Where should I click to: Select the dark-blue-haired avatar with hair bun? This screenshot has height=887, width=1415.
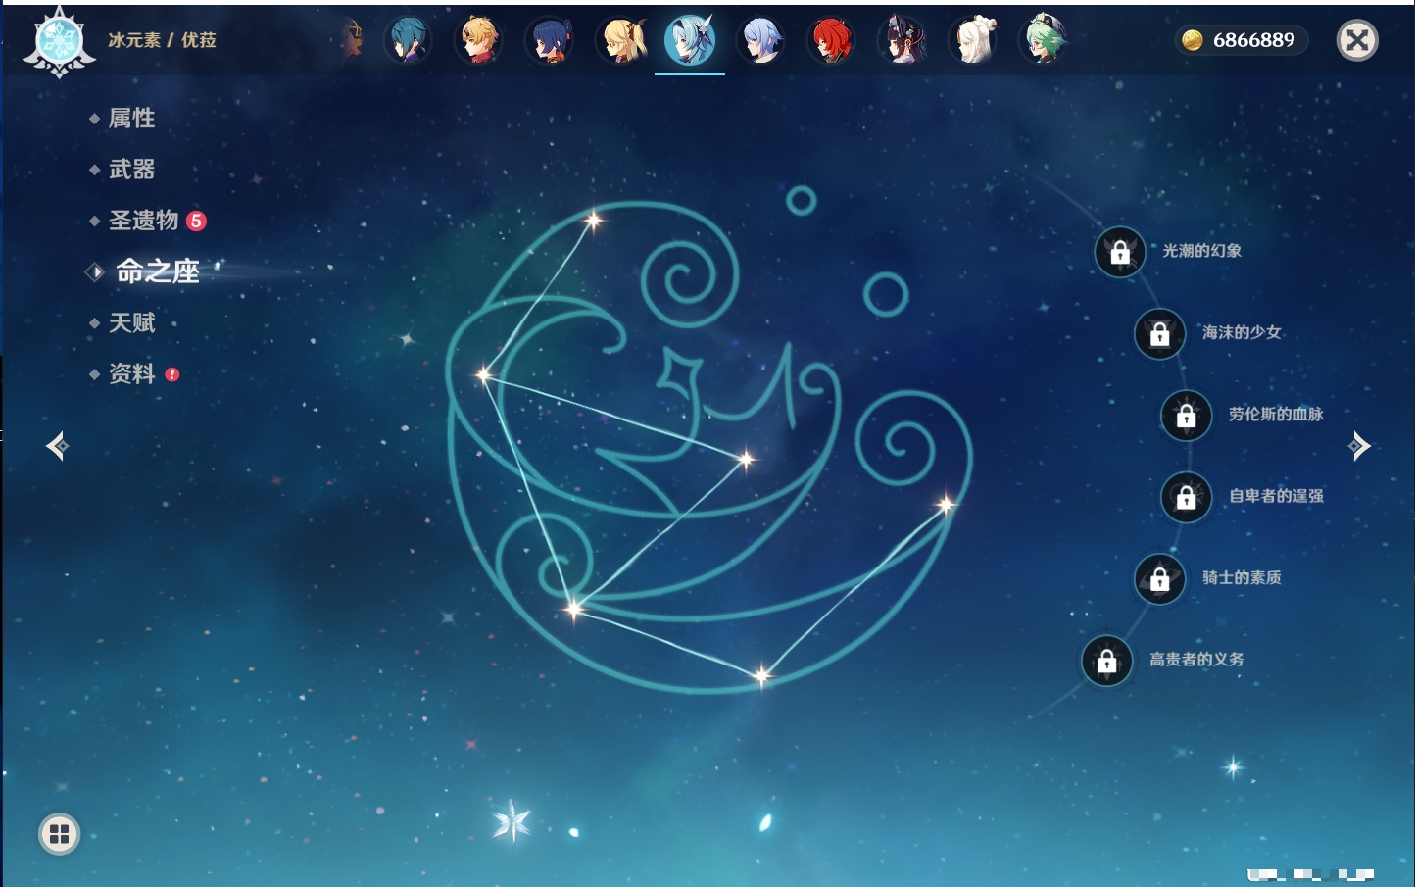(549, 40)
